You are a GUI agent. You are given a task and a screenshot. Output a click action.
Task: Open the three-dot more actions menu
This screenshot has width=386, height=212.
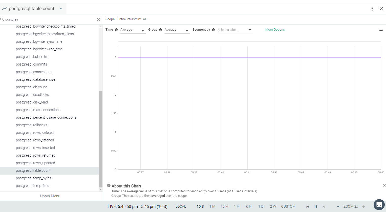click(x=372, y=9)
